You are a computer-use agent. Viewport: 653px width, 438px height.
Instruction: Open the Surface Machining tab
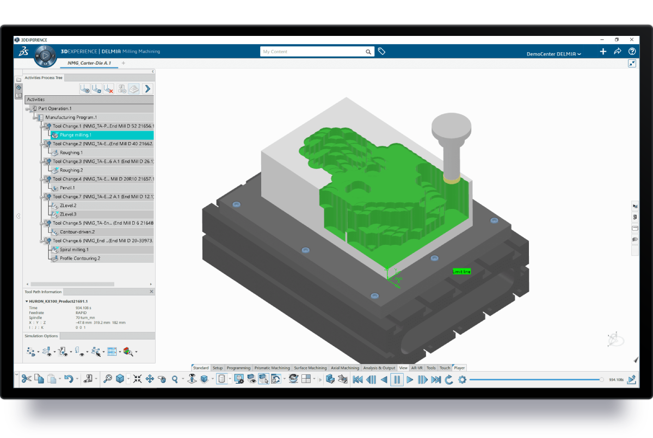[x=311, y=368]
